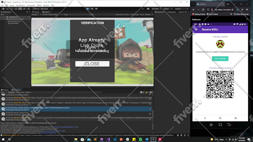Image resolution: width=253 pixels, height=142 pixels.
Task: Select the Move tool in Unity toolbar
Action: click(7, 9)
